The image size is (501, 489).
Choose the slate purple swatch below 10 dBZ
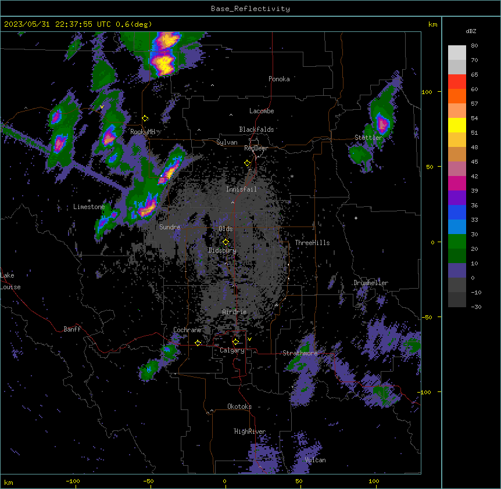457,271
